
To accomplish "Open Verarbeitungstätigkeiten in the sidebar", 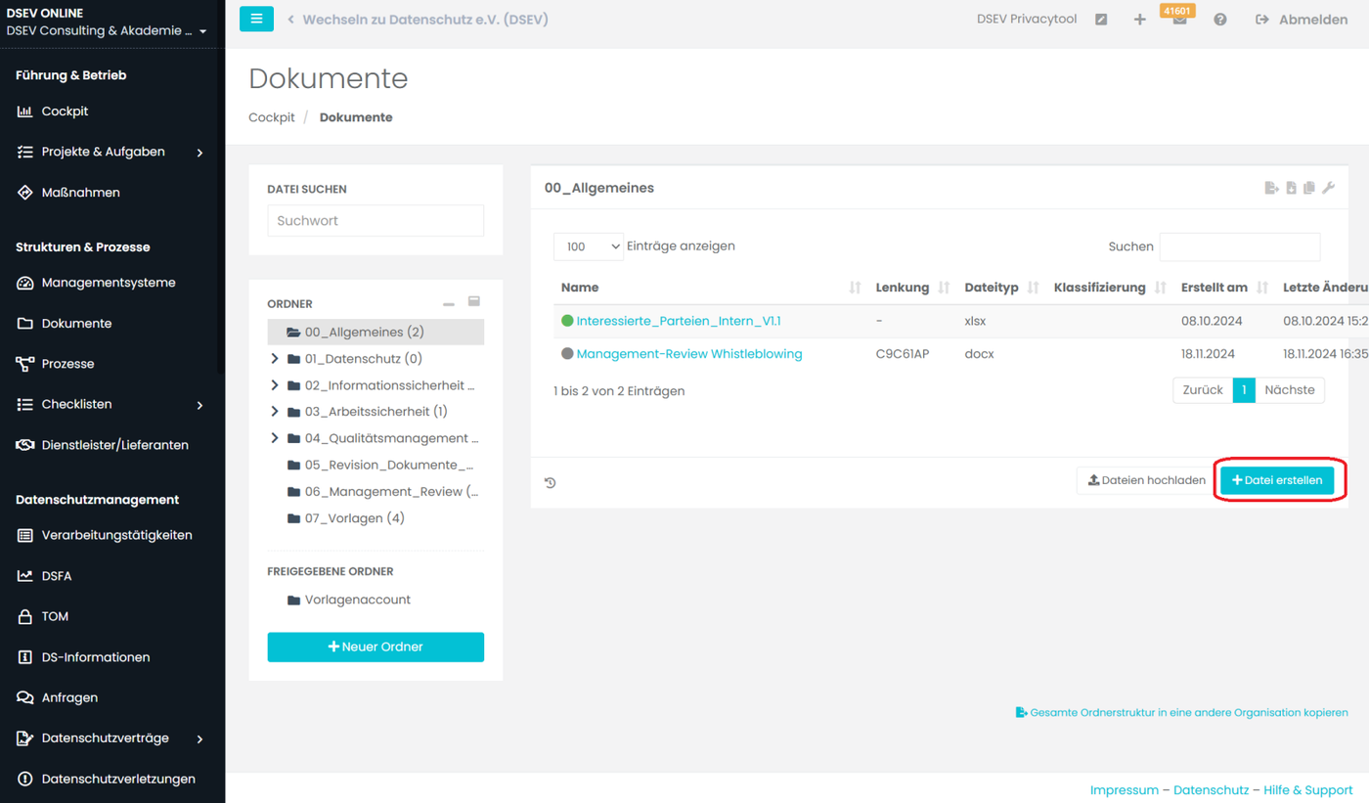I will click(116, 535).
